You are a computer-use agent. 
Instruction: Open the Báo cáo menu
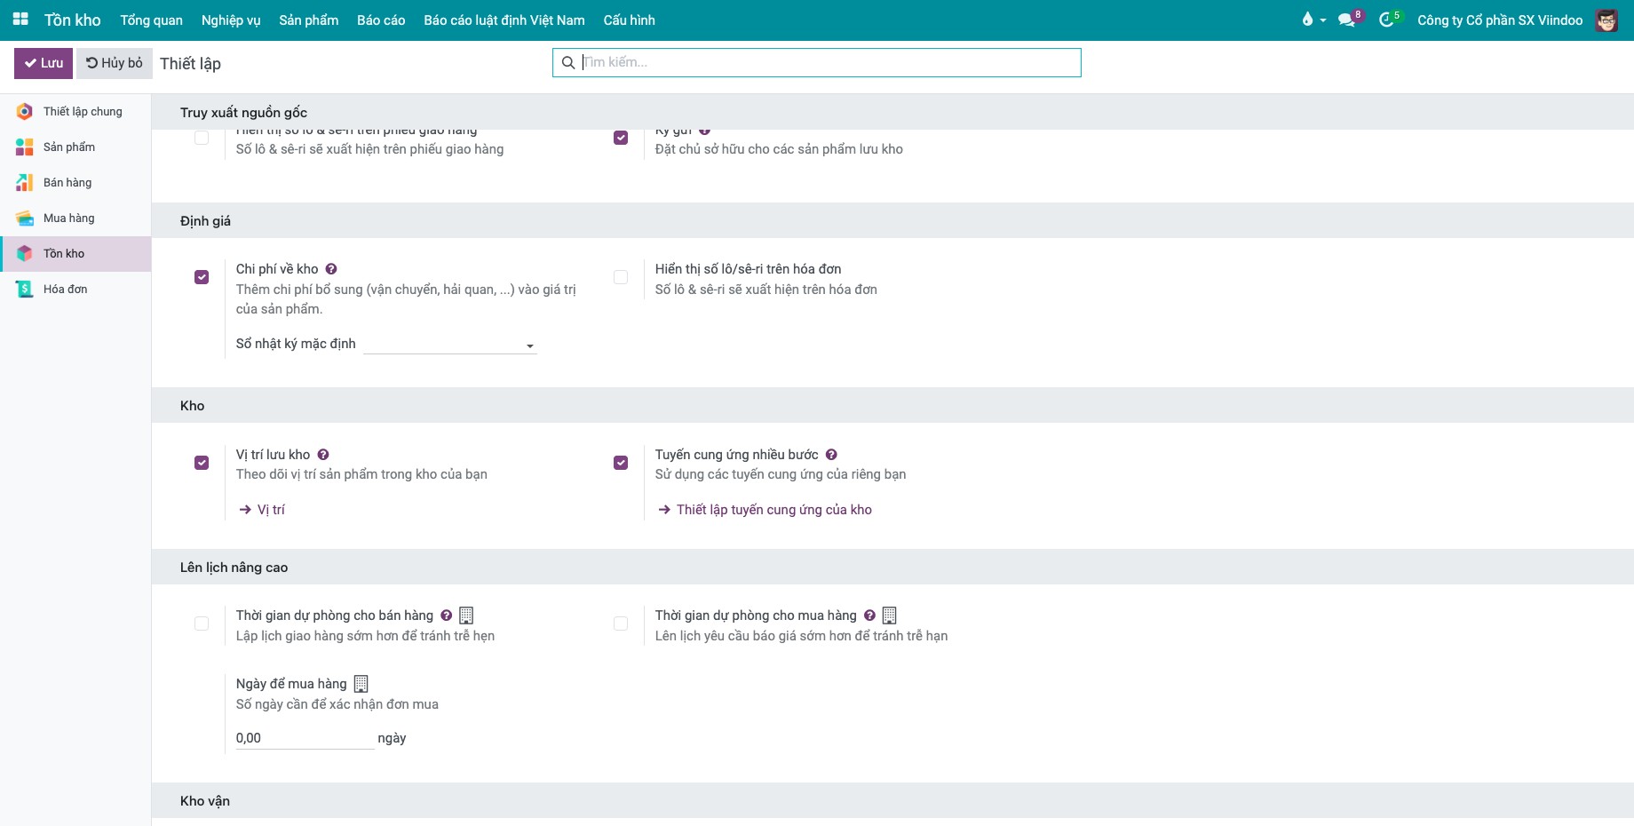381,20
